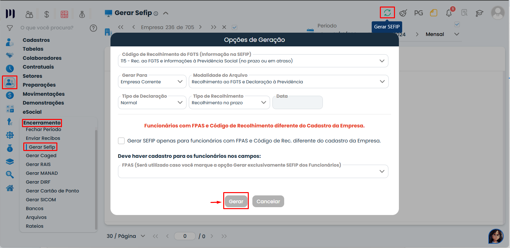510x248 pixels.
Task: Click the Gerar button in the dialog
Action: 236,201
